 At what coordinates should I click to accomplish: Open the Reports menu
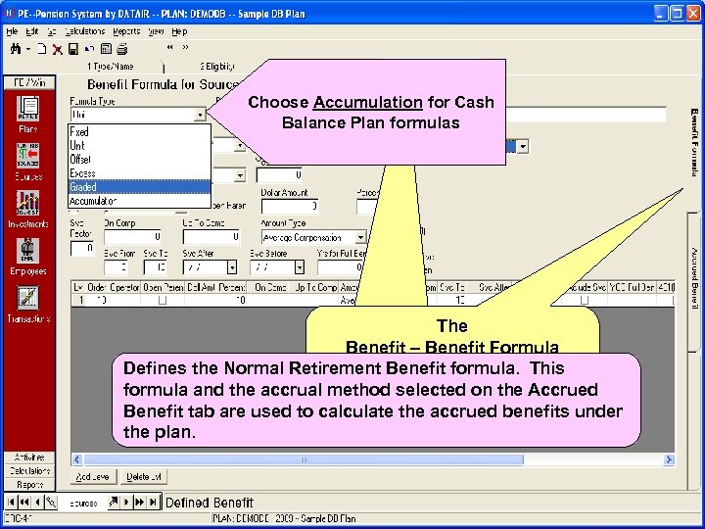point(126,31)
